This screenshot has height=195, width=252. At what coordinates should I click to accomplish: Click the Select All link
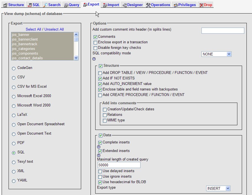[x=33, y=30]
